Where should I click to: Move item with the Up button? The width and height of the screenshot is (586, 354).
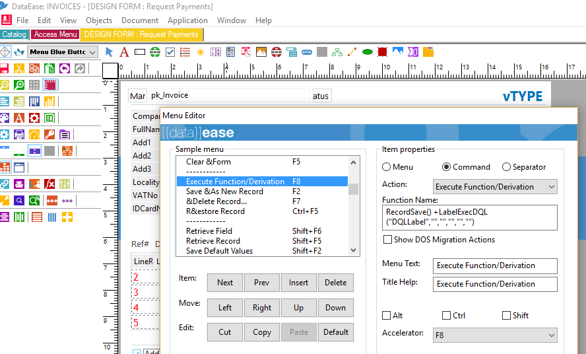[x=298, y=308]
